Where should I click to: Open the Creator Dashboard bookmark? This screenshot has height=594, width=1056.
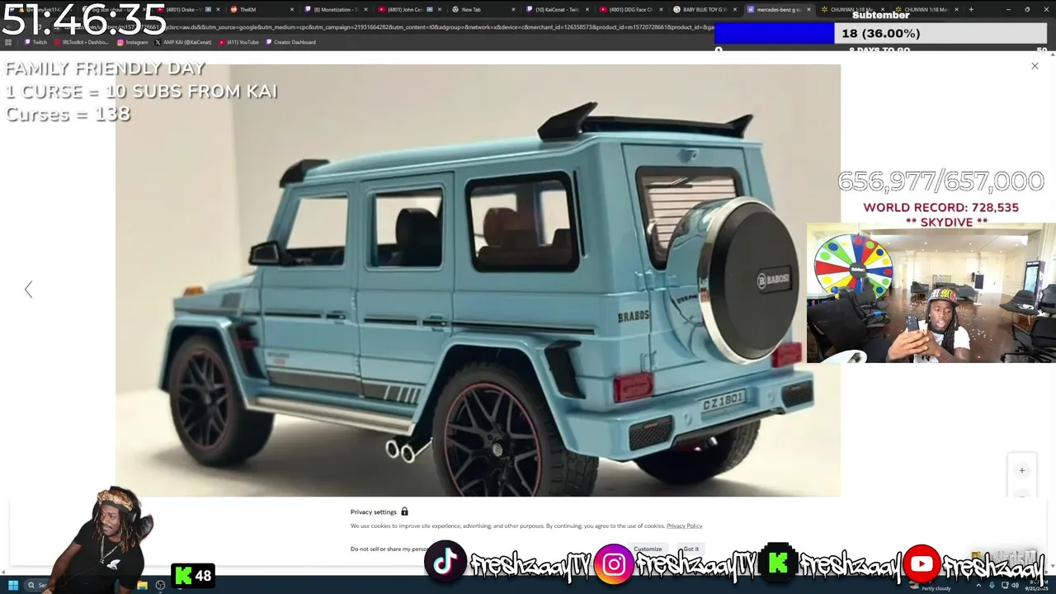click(x=290, y=42)
